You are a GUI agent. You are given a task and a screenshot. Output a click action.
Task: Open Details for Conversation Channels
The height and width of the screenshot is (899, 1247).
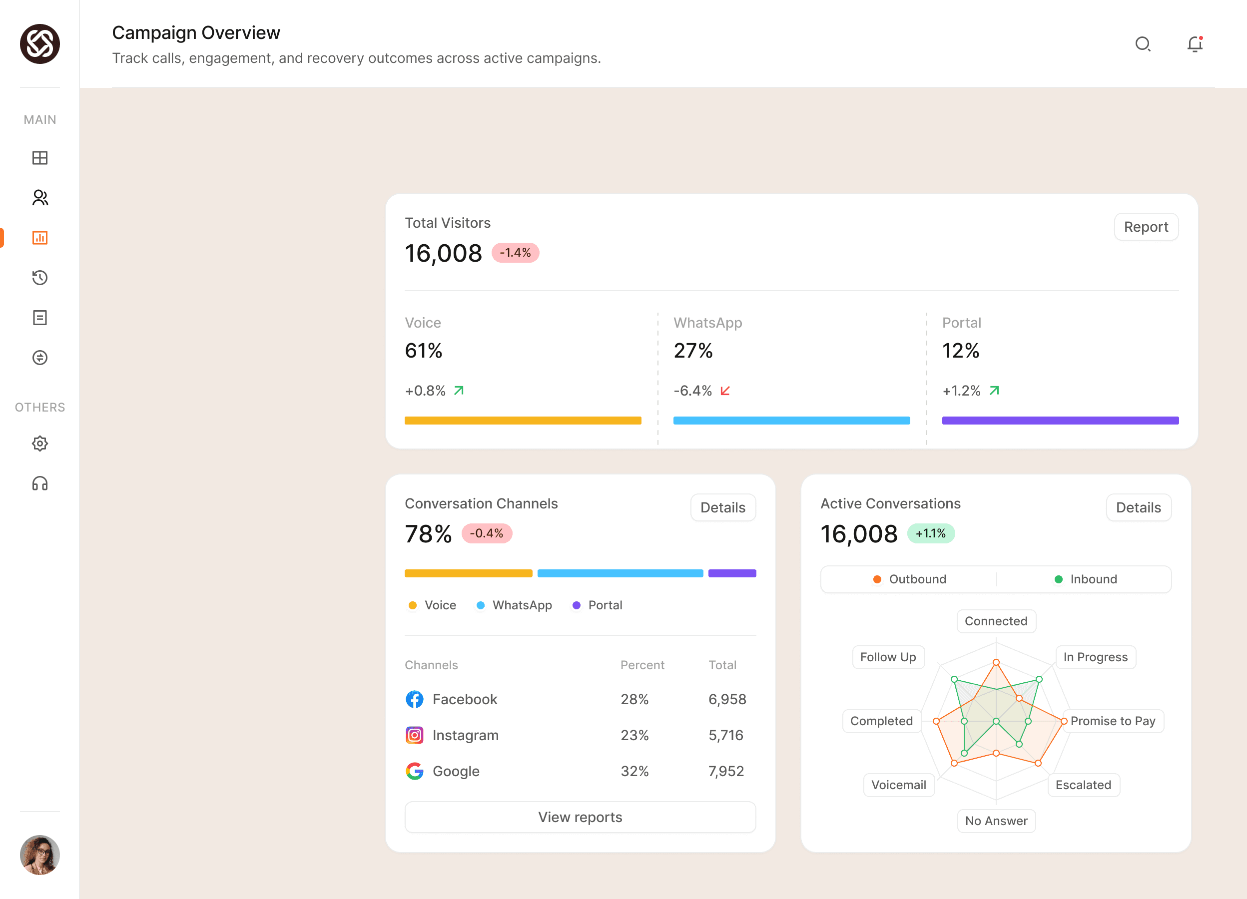coord(722,507)
